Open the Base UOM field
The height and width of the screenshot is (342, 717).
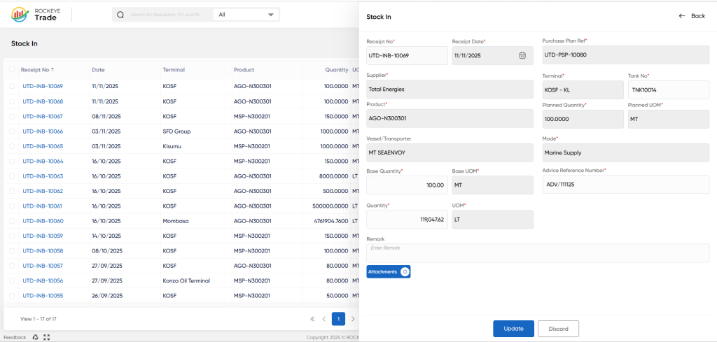(492, 185)
